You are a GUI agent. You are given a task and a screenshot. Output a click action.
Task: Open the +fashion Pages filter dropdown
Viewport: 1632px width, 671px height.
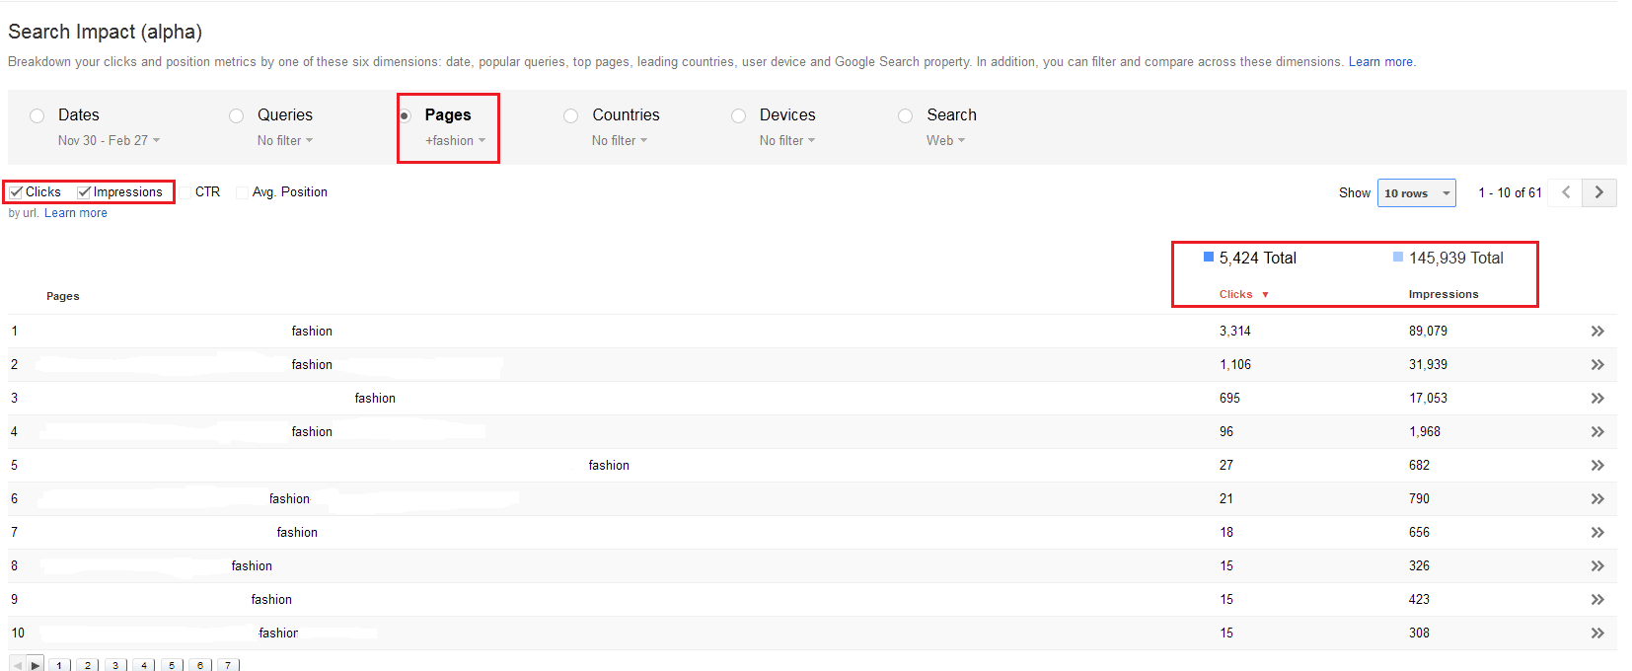(455, 141)
